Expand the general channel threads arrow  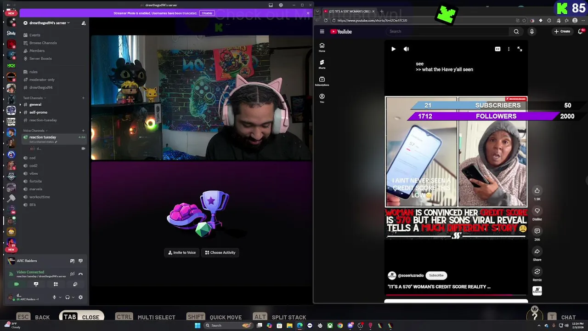pos(20,104)
